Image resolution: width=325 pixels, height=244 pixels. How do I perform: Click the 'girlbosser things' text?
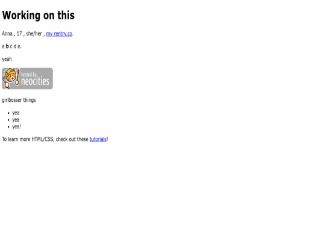[x=19, y=100]
